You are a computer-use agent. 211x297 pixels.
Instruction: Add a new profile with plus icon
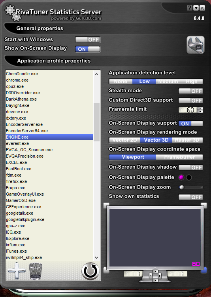(x=17, y=271)
